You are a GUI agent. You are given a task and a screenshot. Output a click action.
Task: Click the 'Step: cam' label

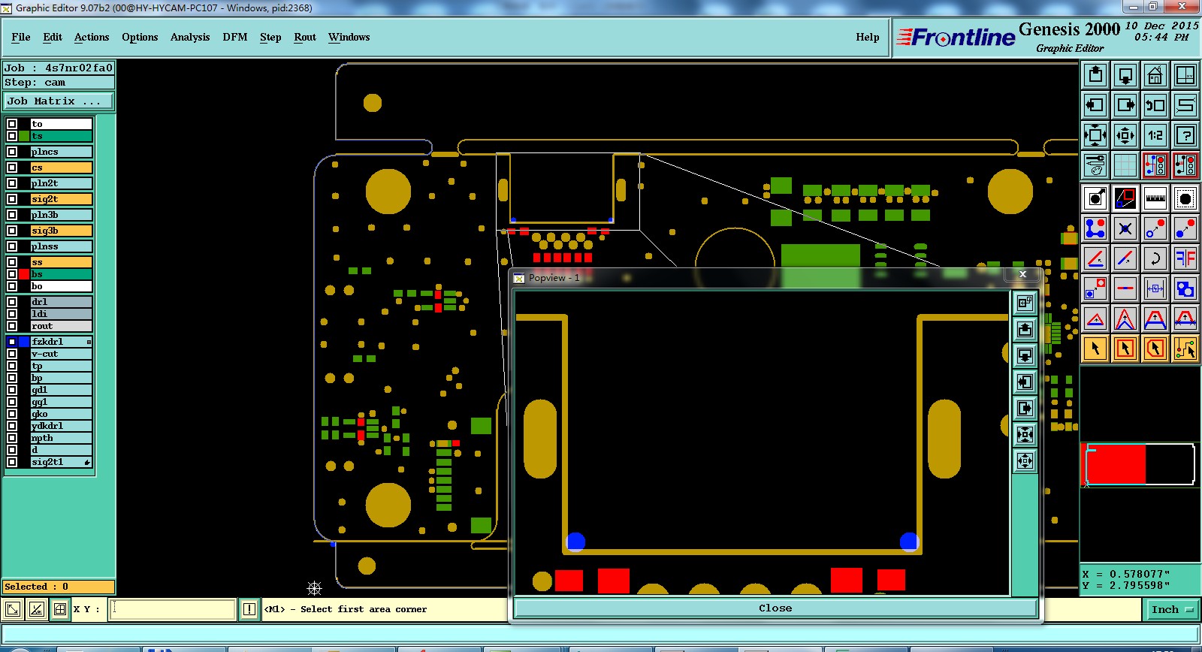coord(59,83)
